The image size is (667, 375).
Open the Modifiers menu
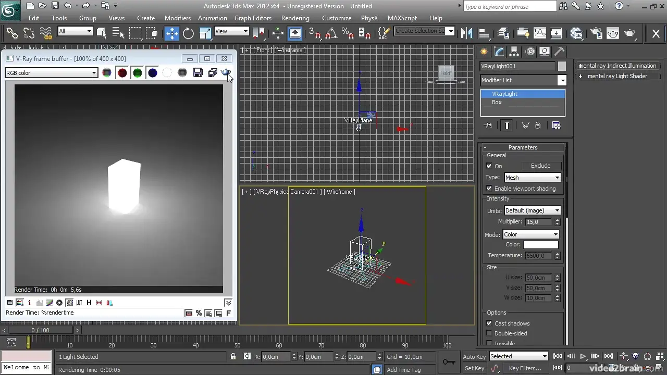178,18
